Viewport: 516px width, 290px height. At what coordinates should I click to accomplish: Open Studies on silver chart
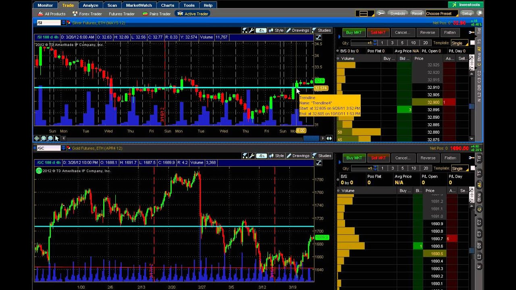pos(321,31)
